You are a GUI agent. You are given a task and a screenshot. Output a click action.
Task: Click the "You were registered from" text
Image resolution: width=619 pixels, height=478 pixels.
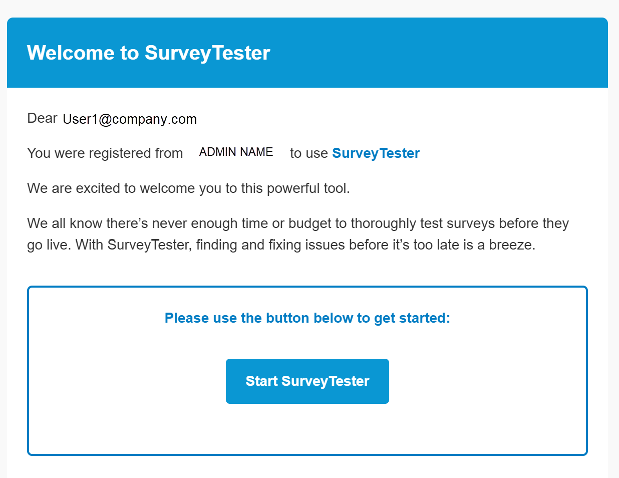pyautogui.click(x=105, y=153)
